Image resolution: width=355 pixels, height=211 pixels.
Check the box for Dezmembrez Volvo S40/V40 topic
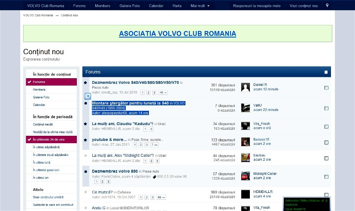[x=326, y=88]
